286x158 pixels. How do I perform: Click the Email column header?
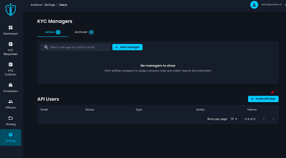[x=44, y=110]
